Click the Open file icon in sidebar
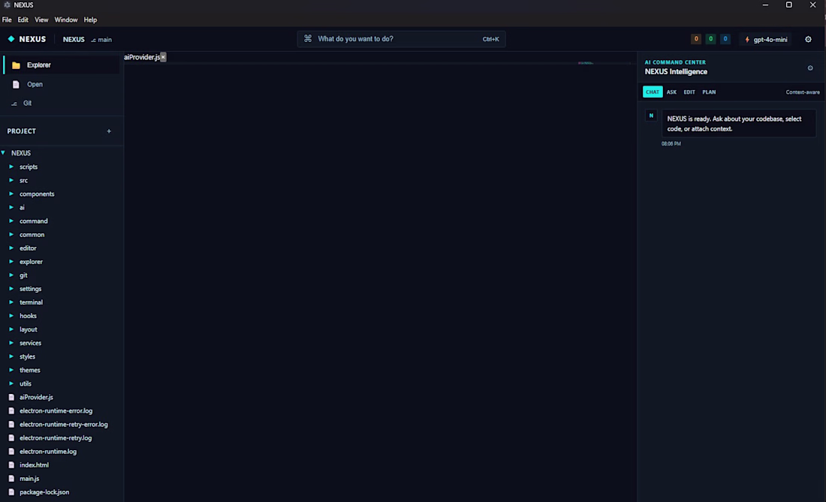826x502 pixels. 16,84
